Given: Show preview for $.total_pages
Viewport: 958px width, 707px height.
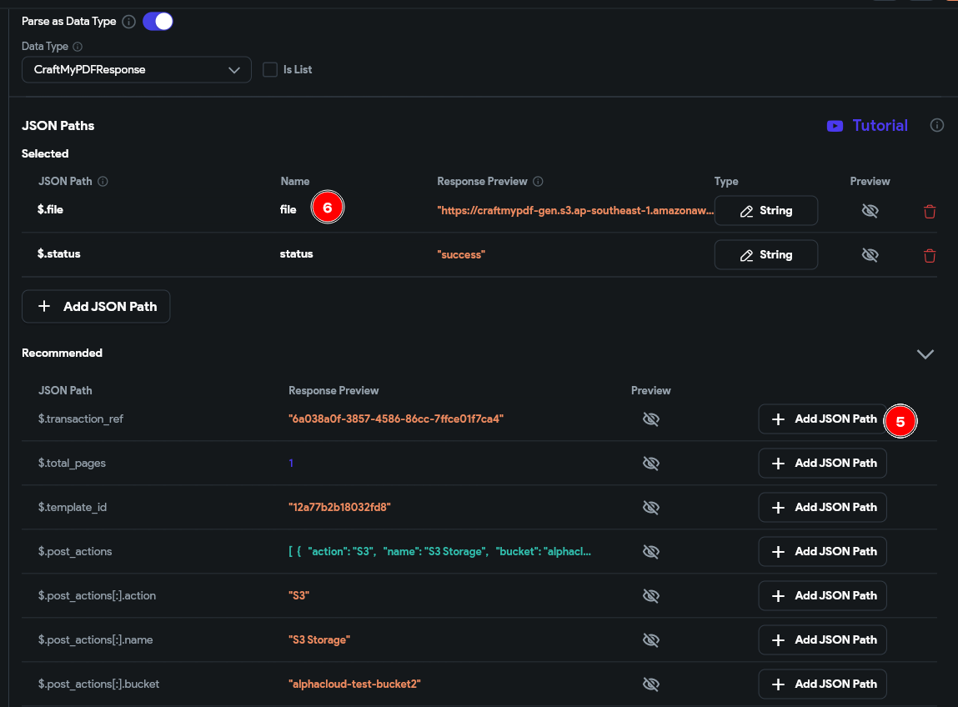Looking at the screenshot, I should [651, 463].
